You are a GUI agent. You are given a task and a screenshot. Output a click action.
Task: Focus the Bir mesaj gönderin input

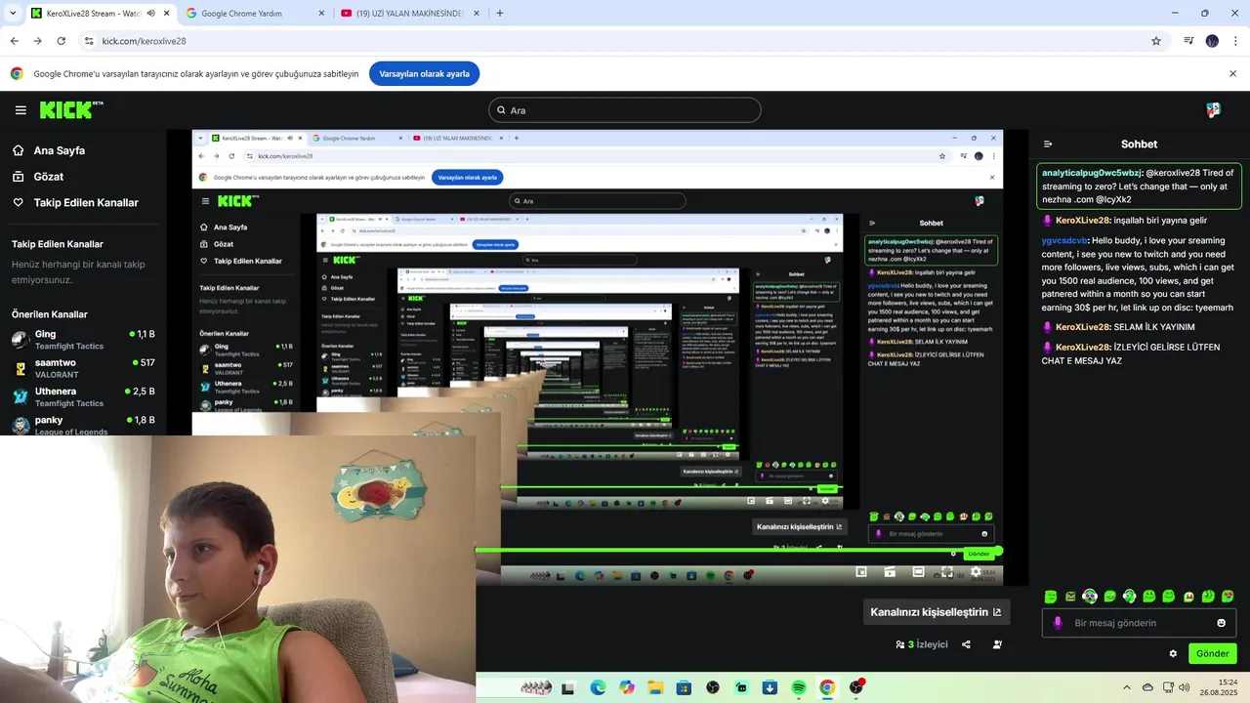(1139, 623)
